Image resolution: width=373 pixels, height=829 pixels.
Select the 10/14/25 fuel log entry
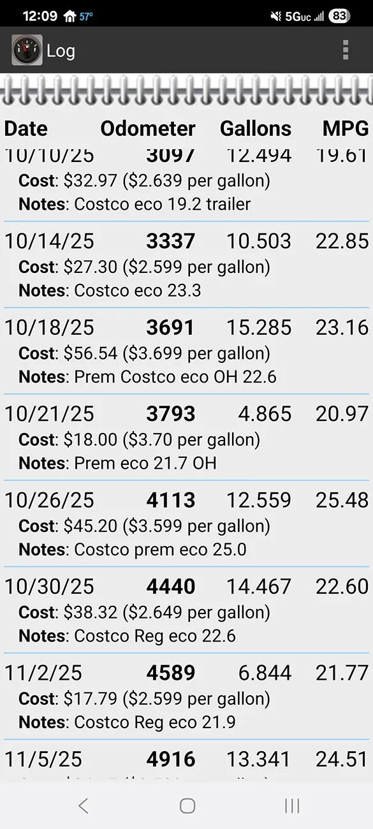point(186,267)
